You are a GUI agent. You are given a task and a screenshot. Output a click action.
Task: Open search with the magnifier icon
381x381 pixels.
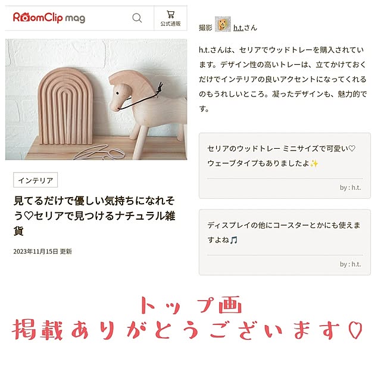(x=137, y=18)
